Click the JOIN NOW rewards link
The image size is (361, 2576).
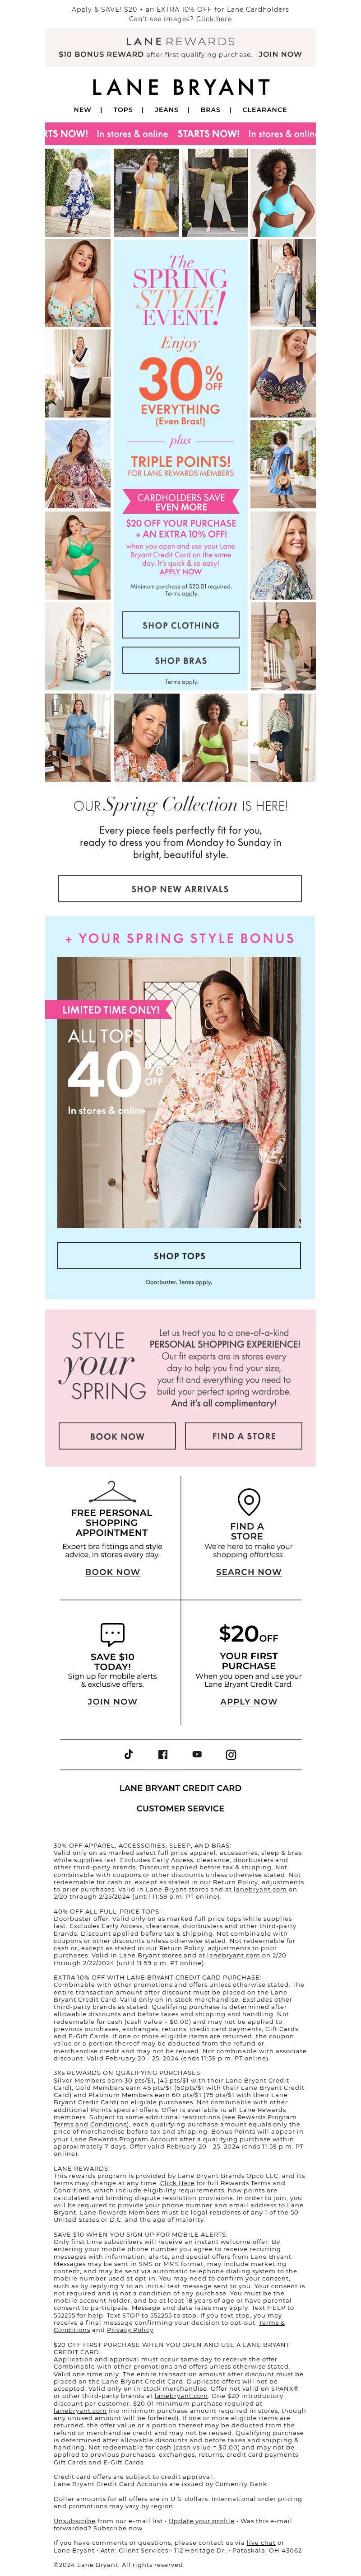(x=280, y=54)
